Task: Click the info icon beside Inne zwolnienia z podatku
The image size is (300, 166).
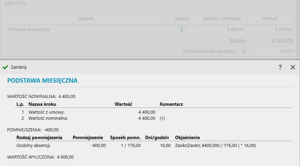Action: click(x=243, y=51)
